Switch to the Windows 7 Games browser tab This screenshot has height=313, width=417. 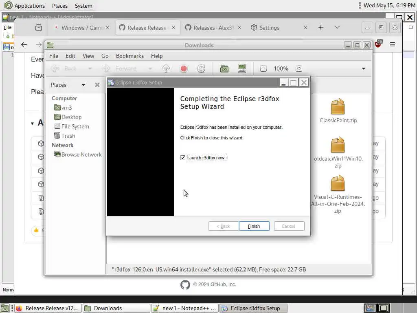click(x=81, y=28)
